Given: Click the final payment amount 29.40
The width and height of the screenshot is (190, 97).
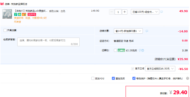Looking at the screenshot, I should (x=180, y=92).
